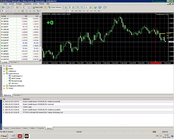Click the DE language indicator in tray

(x=157, y=136)
